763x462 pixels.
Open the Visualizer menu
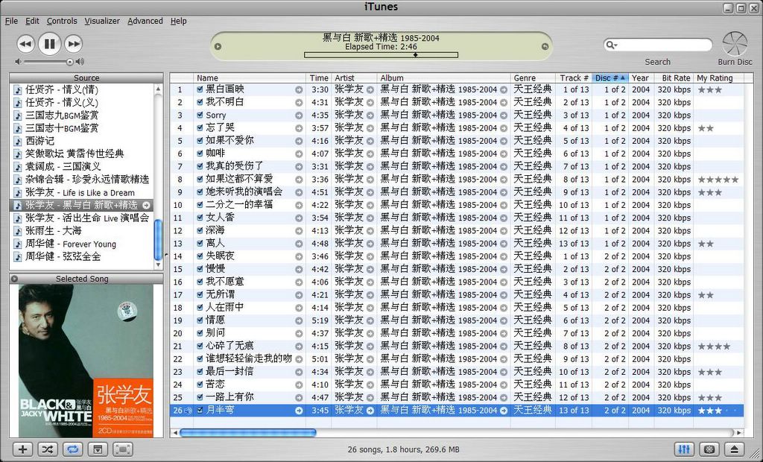click(102, 21)
